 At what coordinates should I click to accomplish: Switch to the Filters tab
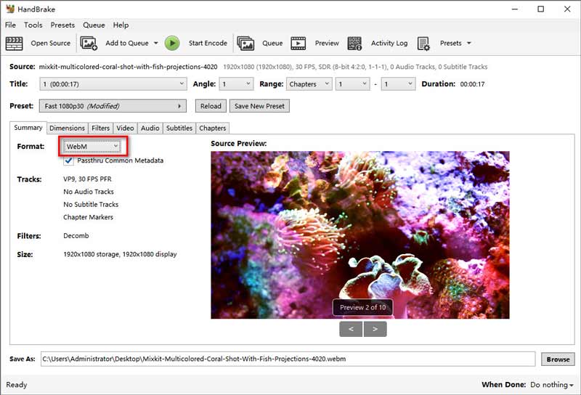tap(100, 128)
